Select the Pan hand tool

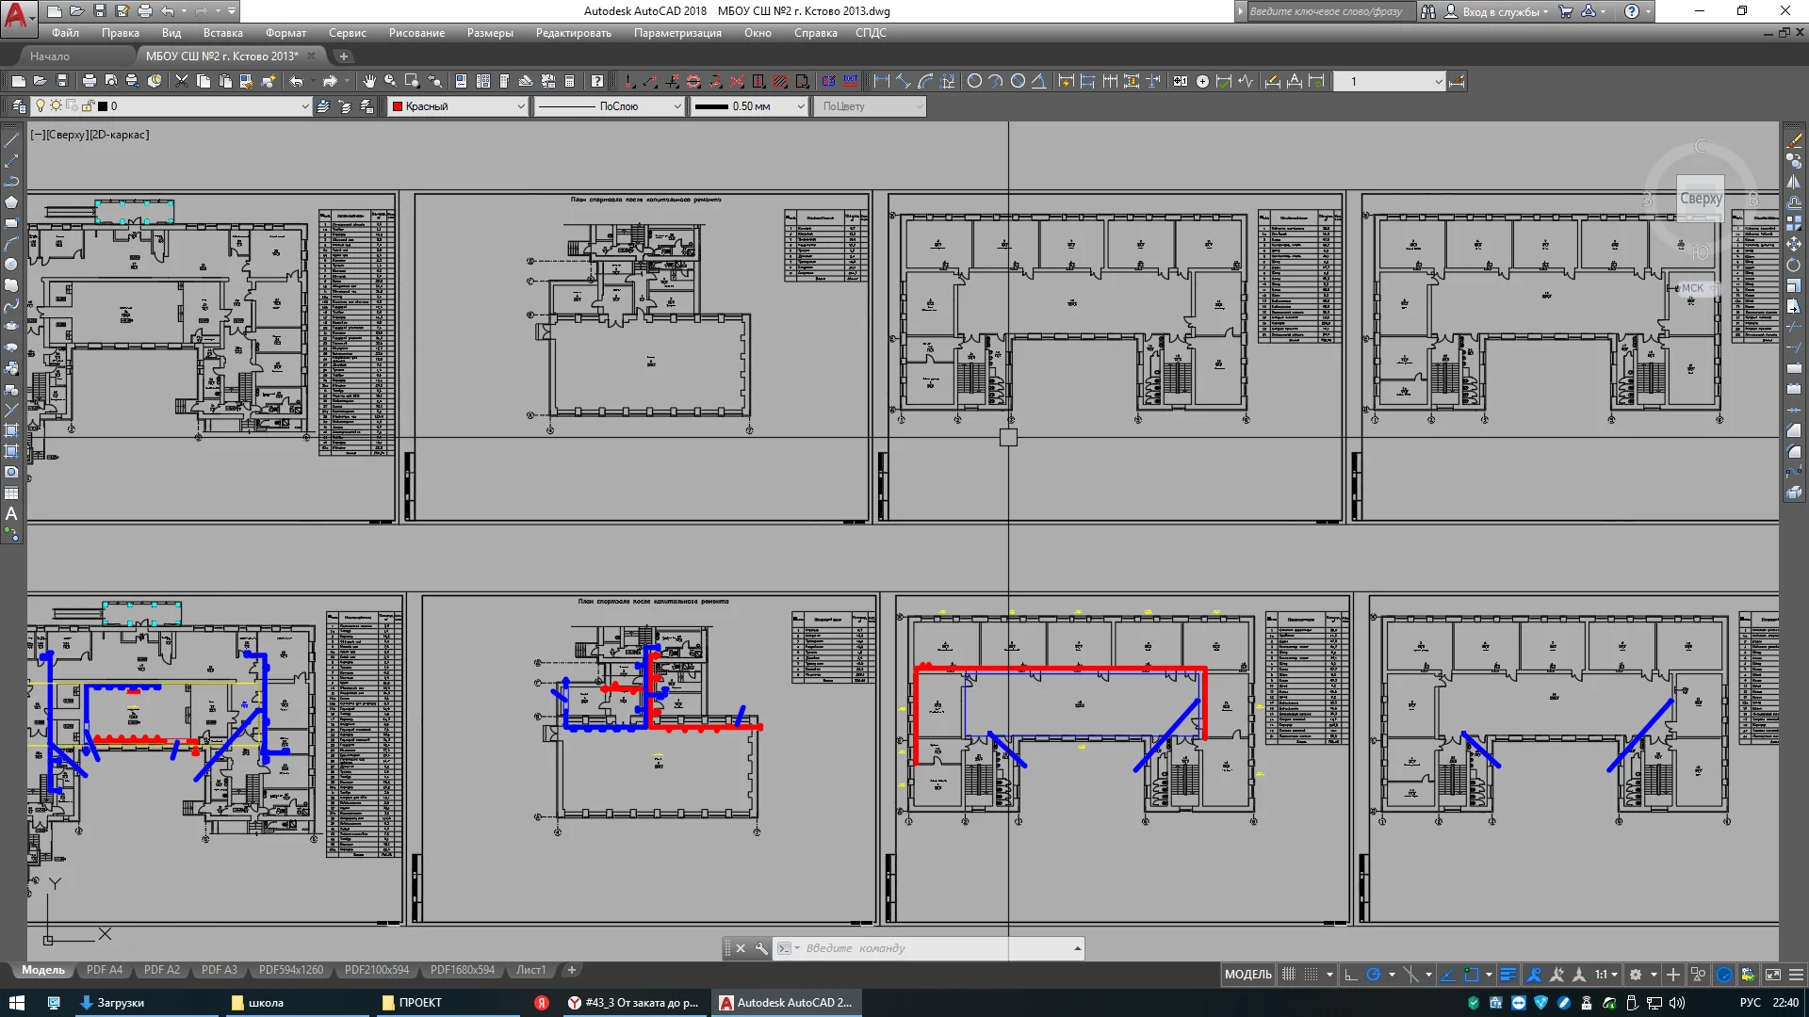pyautogui.click(x=368, y=82)
